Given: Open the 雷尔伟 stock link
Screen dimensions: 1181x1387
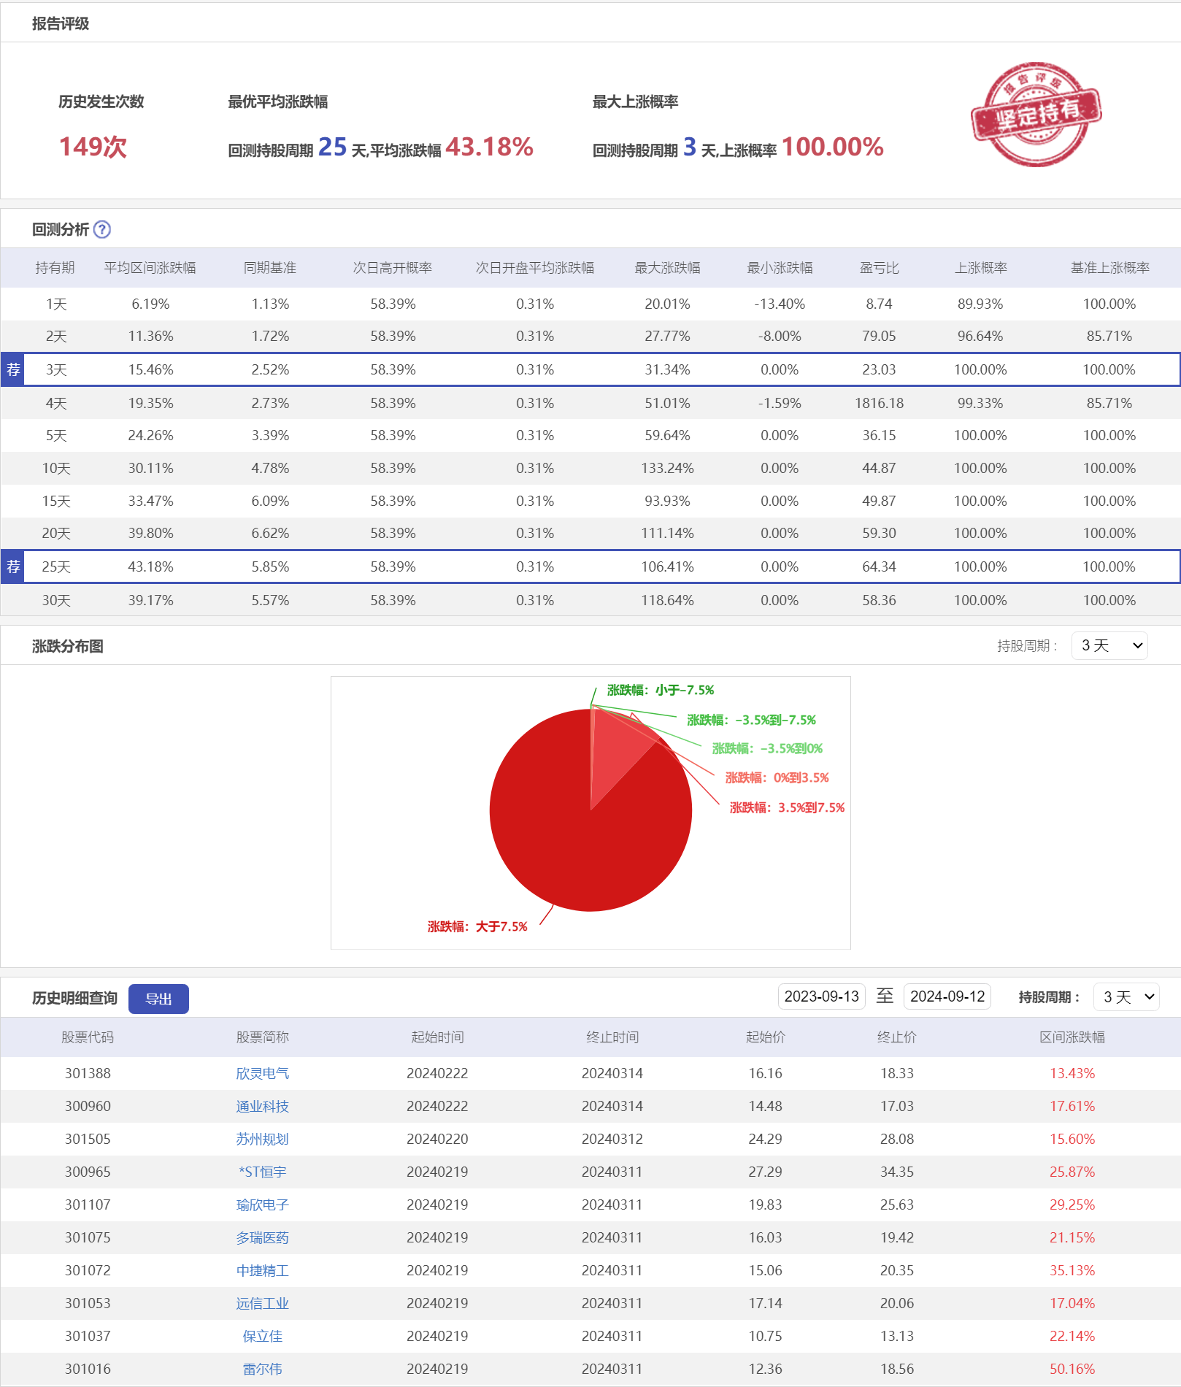Looking at the screenshot, I should click(262, 1369).
